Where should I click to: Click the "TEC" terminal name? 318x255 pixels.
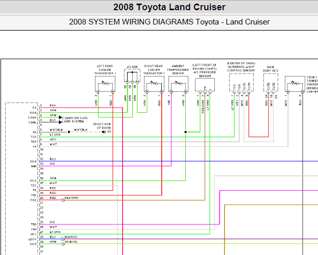[34, 186]
